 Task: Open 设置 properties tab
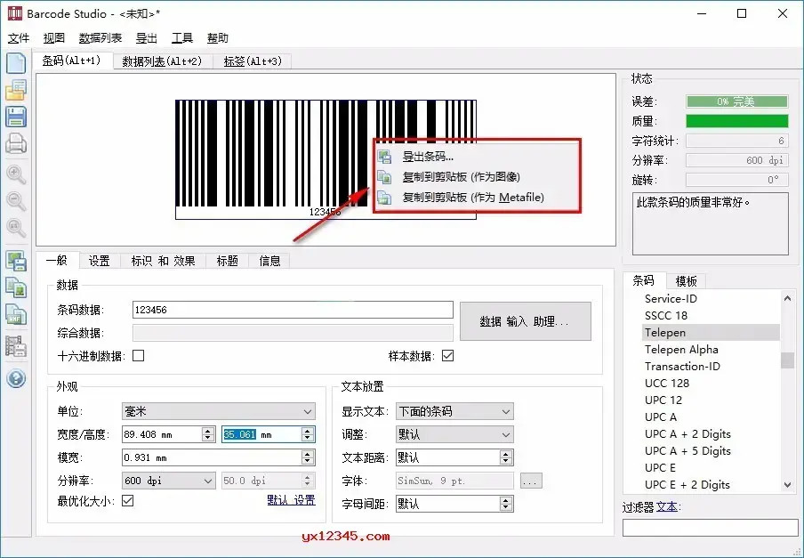(x=99, y=261)
